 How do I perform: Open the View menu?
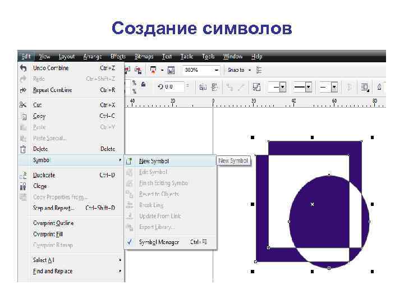point(44,56)
